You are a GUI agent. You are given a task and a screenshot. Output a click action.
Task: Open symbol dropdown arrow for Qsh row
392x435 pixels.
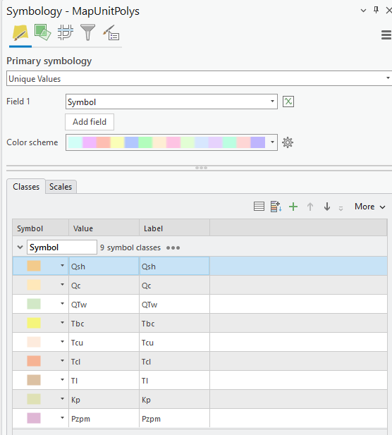(63, 266)
